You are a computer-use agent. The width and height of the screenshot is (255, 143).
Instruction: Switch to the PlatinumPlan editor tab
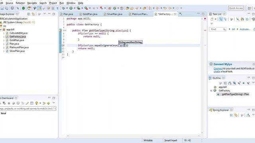tap(139, 14)
